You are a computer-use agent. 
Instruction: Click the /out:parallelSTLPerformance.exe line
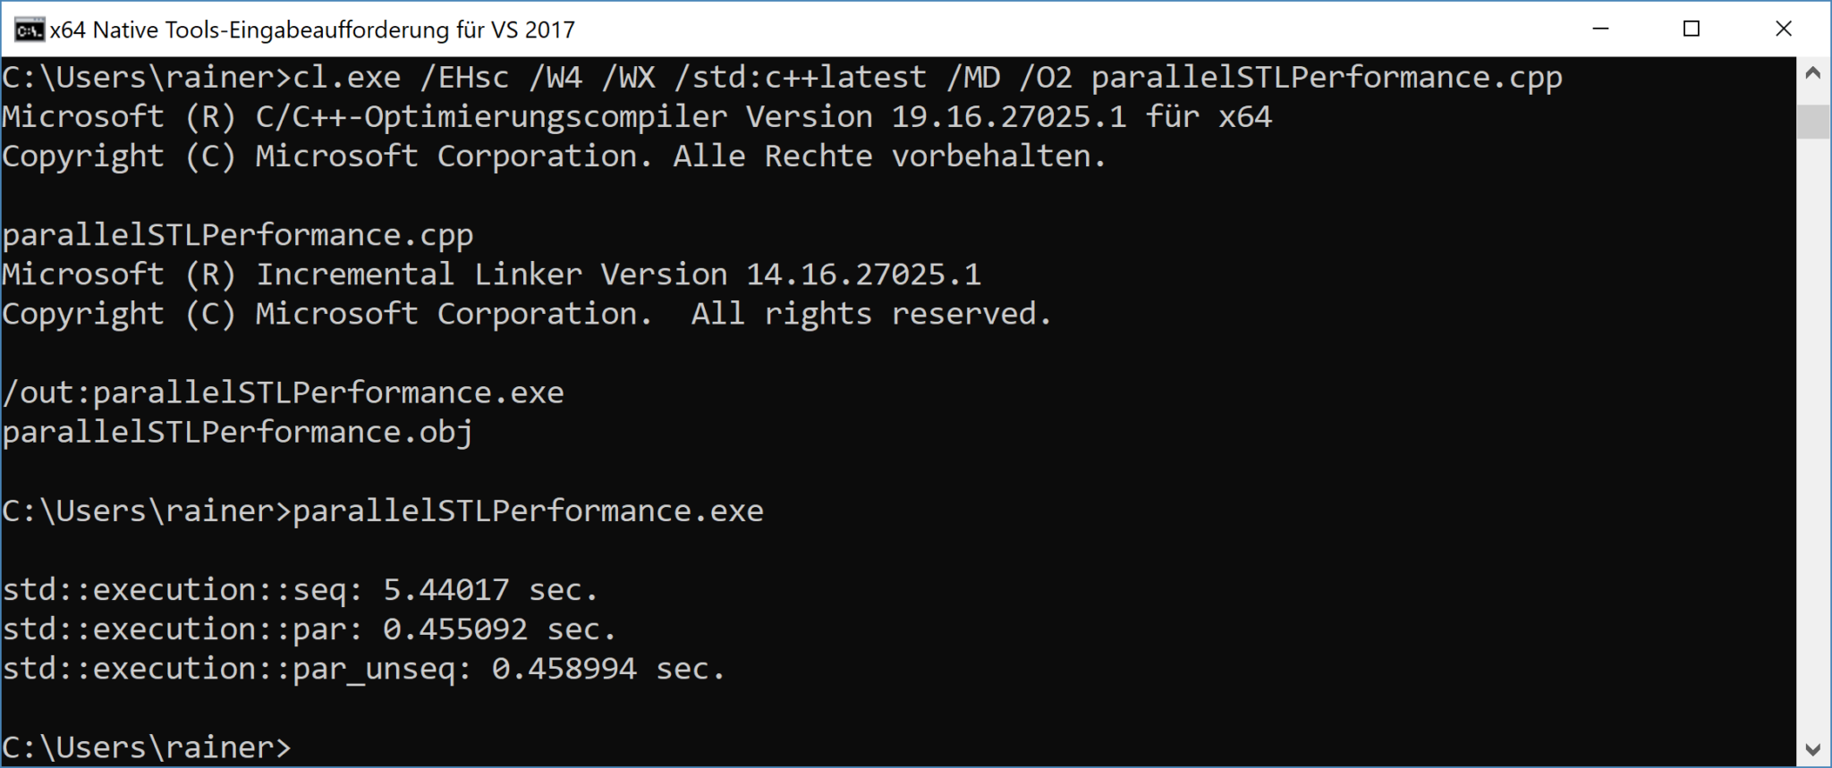click(283, 392)
